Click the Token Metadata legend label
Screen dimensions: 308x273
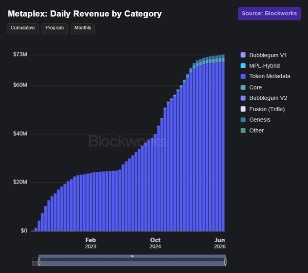[269, 76]
